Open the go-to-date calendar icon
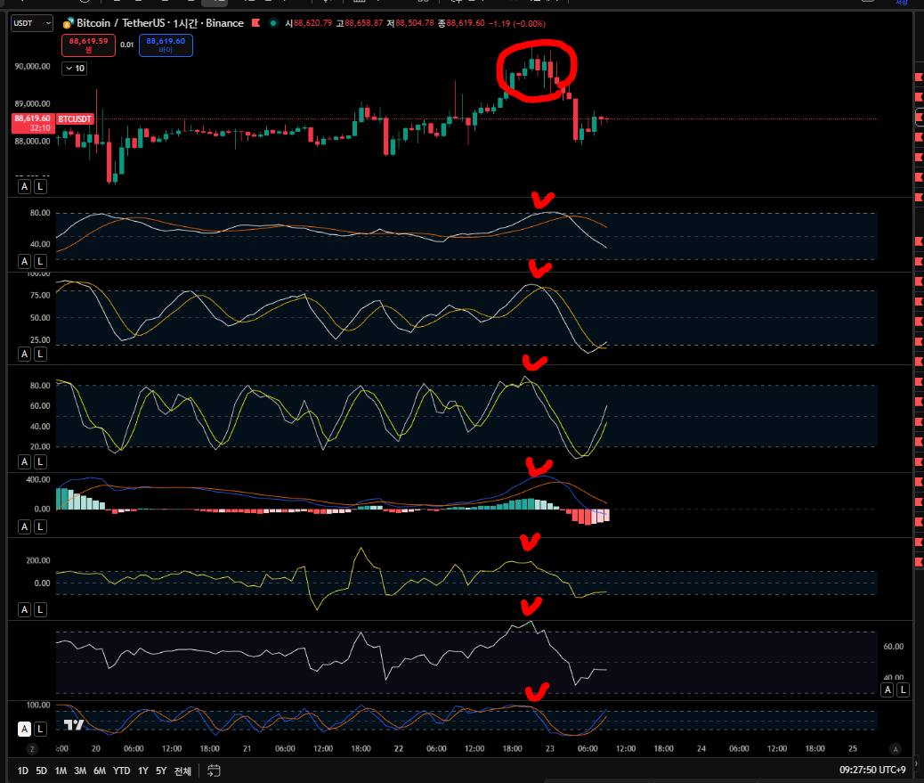924x783 pixels. click(x=214, y=771)
